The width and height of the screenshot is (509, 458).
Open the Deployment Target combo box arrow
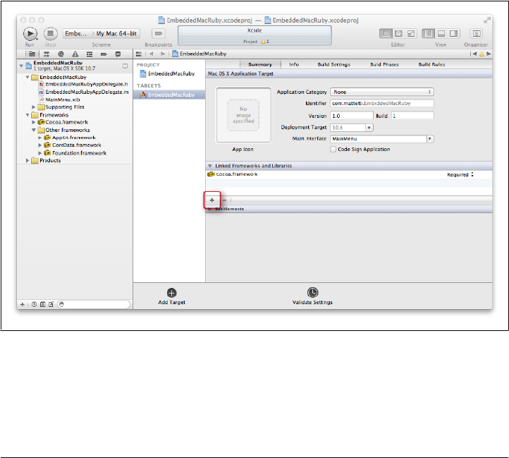(x=369, y=128)
